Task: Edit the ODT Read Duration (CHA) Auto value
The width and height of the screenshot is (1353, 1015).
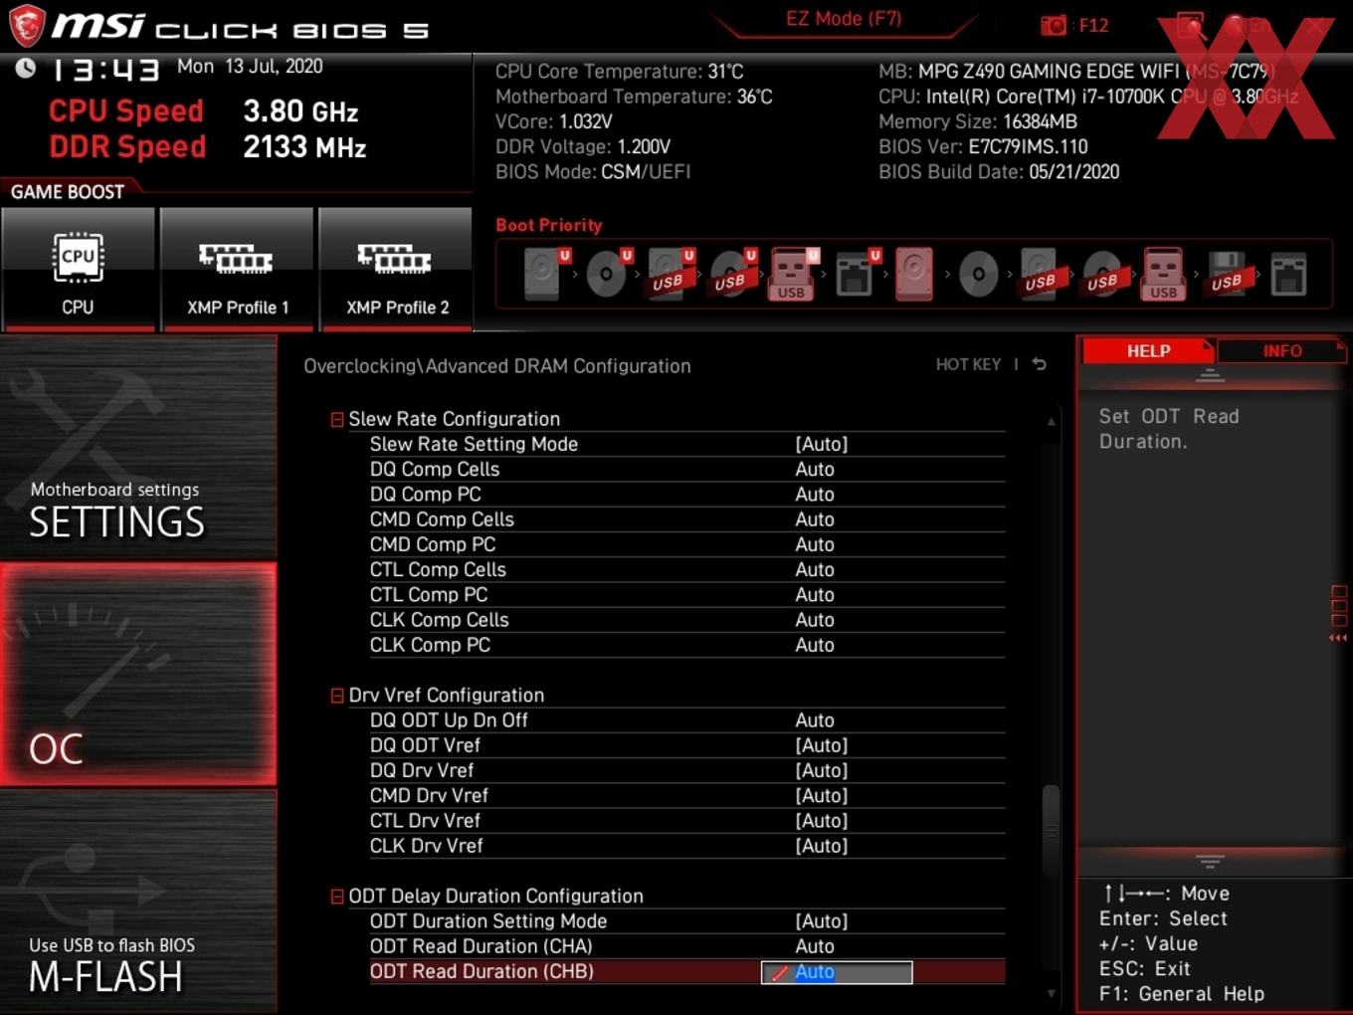Action: 815,946
